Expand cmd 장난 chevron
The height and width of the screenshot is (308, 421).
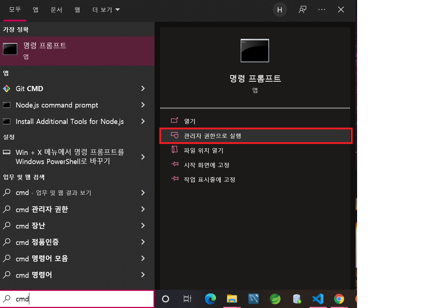coord(143,226)
